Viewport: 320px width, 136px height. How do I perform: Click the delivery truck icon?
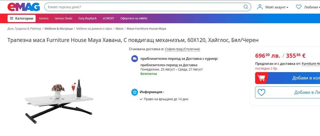(134, 59)
